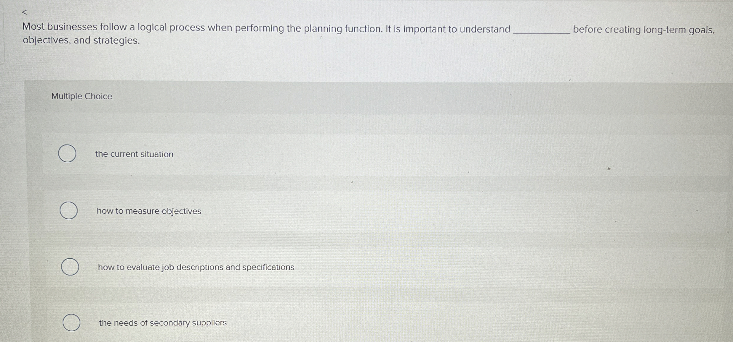This screenshot has height=342, width=733.
Task: Select the radio button for "how to measure objectives"
Action: [69, 210]
